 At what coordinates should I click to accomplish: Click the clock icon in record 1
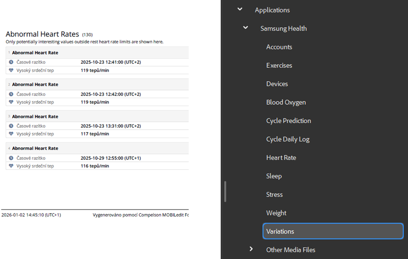tap(11, 62)
